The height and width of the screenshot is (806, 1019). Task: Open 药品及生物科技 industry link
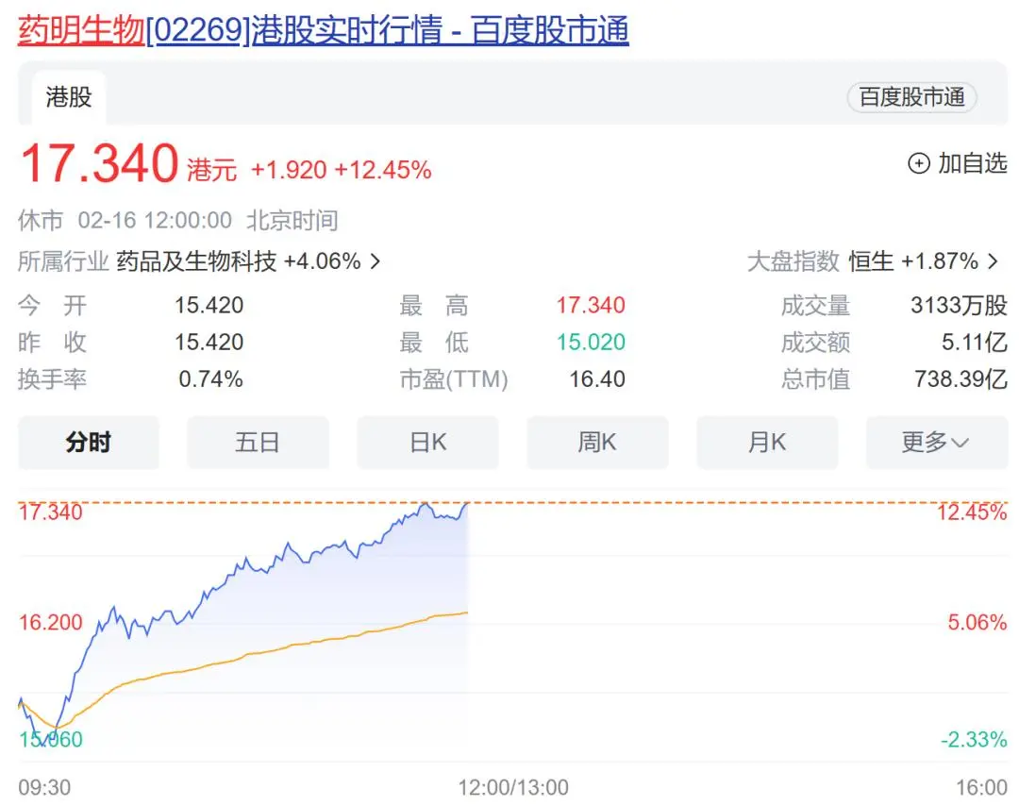tap(196, 261)
